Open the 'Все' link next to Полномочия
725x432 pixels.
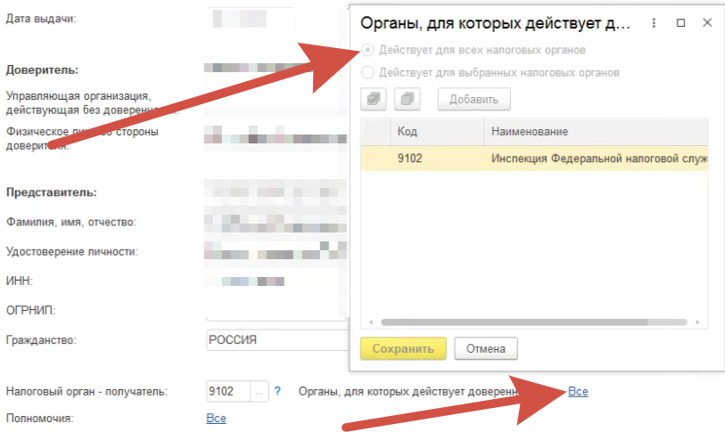[x=216, y=418]
